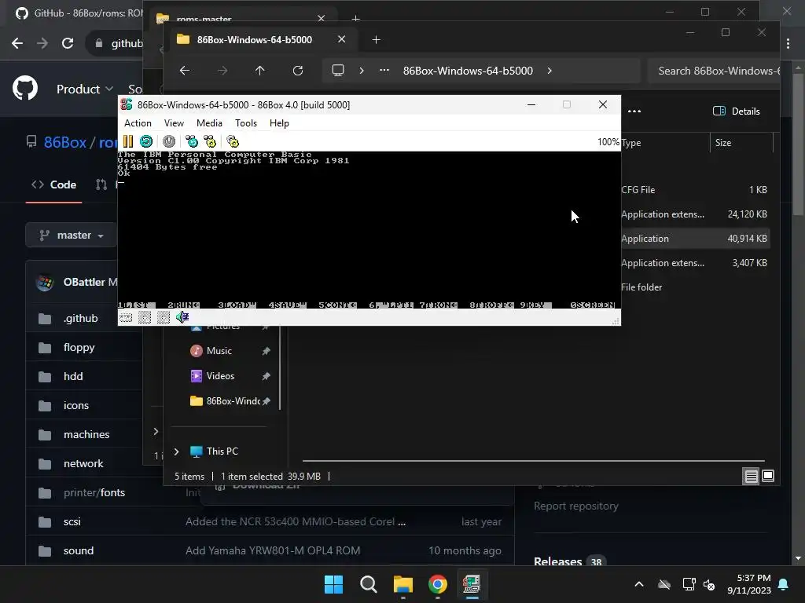
Task: Expand chevron after 86Box-Windows-64-b5000 breadcrumb
Action: point(550,71)
